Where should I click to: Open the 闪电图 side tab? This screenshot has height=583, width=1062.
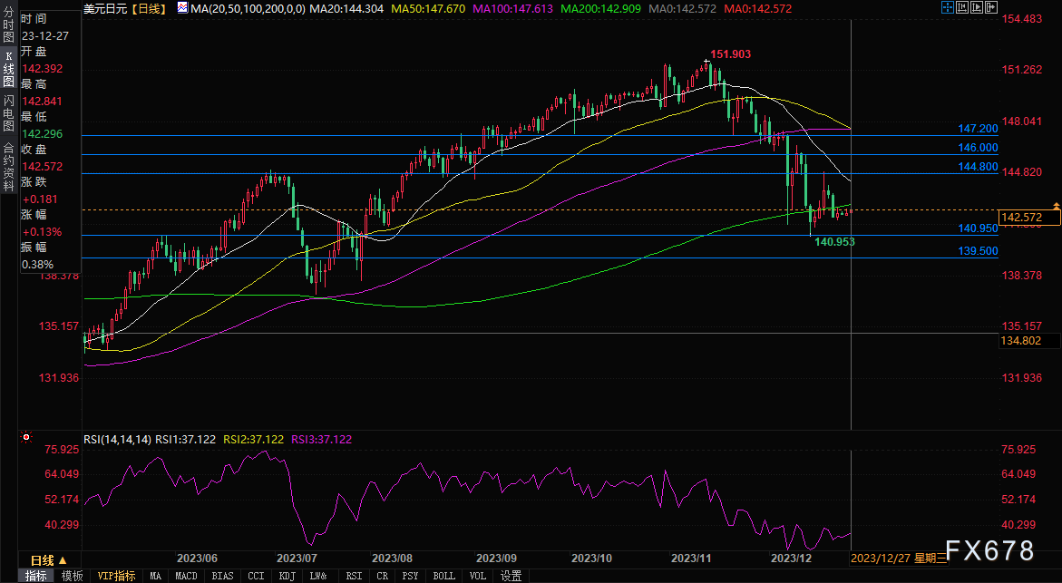[x=8, y=113]
